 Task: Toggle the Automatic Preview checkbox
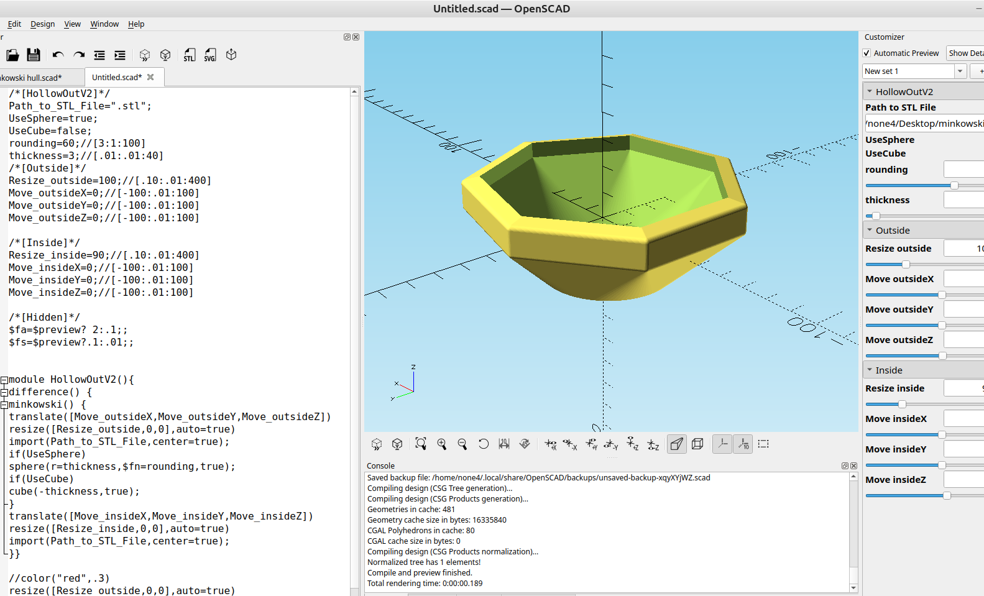click(867, 53)
